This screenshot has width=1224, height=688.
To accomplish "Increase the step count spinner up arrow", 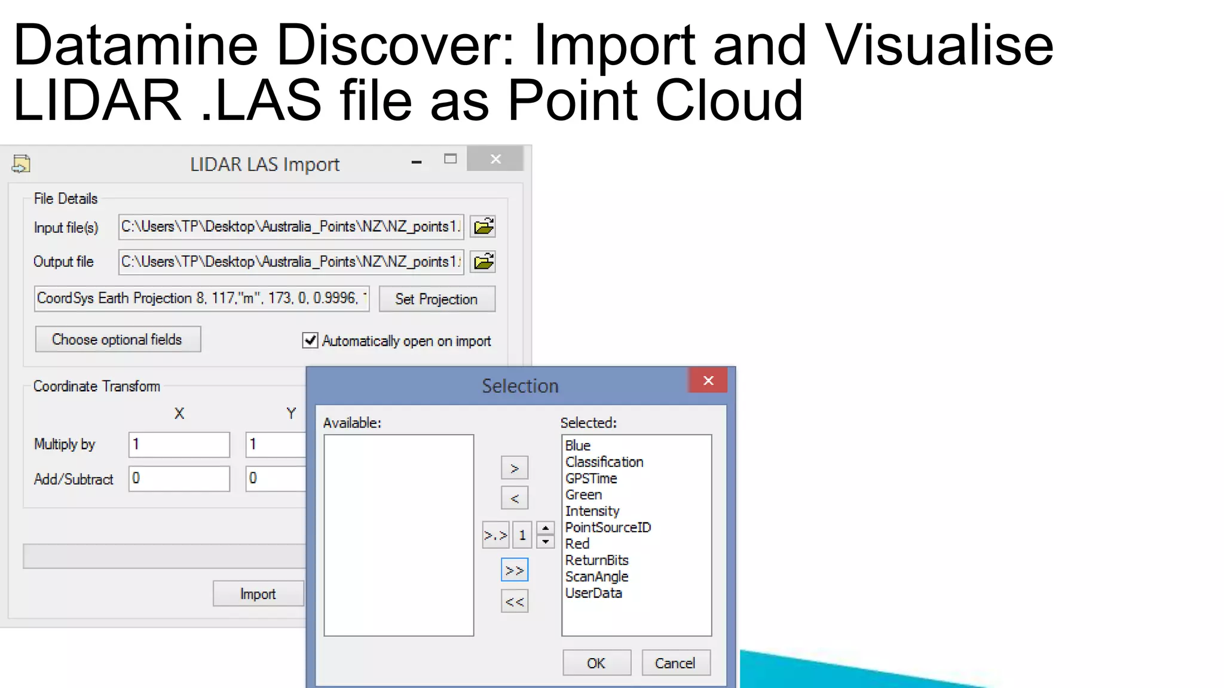I will pyautogui.click(x=545, y=529).
